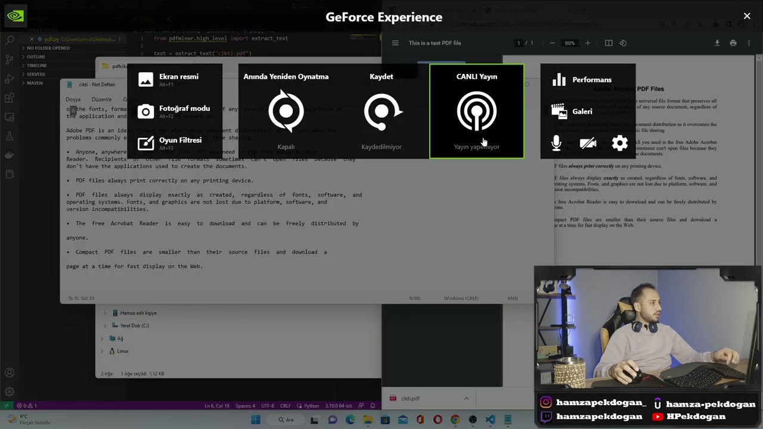The width and height of the screenshot is (763, 429).
Task: Open the CANLI Yayın broadcast panel
Action: pos(477,111)
